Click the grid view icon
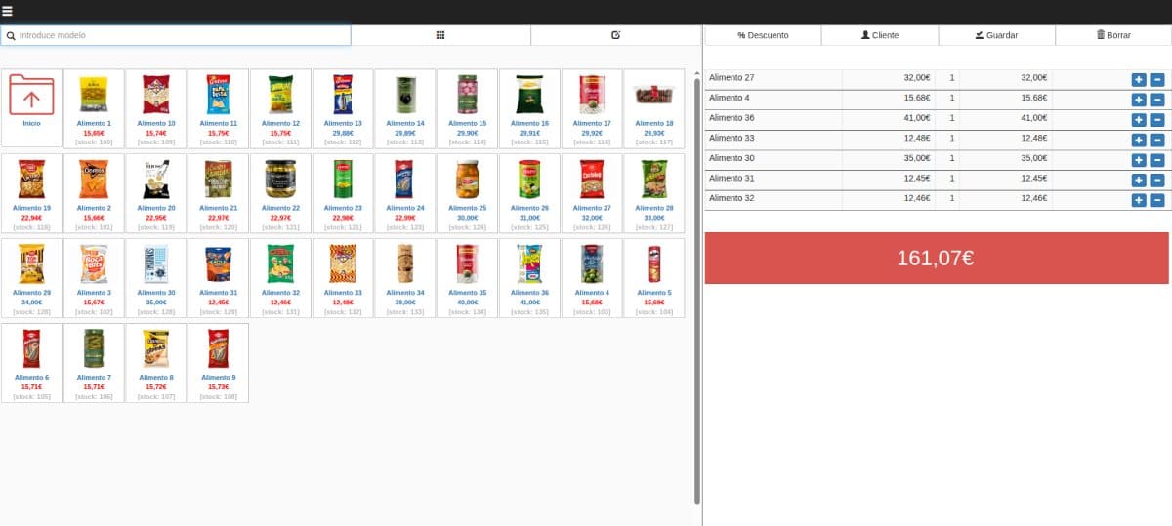This screenshot has width=1172, height=526. point(440,35)
